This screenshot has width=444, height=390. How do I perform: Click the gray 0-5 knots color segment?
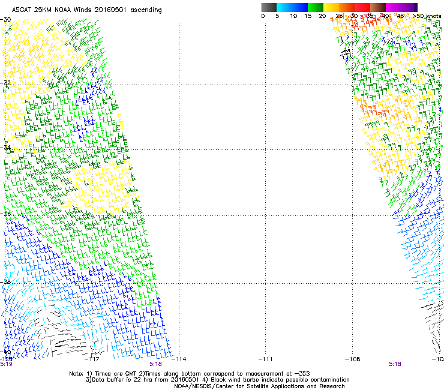[269, 7]
